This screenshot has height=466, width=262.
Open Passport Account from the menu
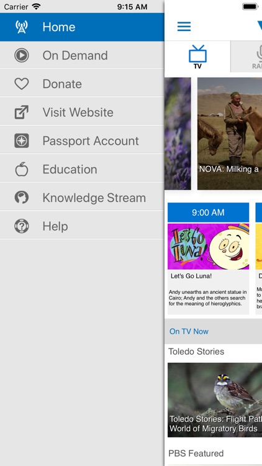pyautogui.click(x=82, y=141)
